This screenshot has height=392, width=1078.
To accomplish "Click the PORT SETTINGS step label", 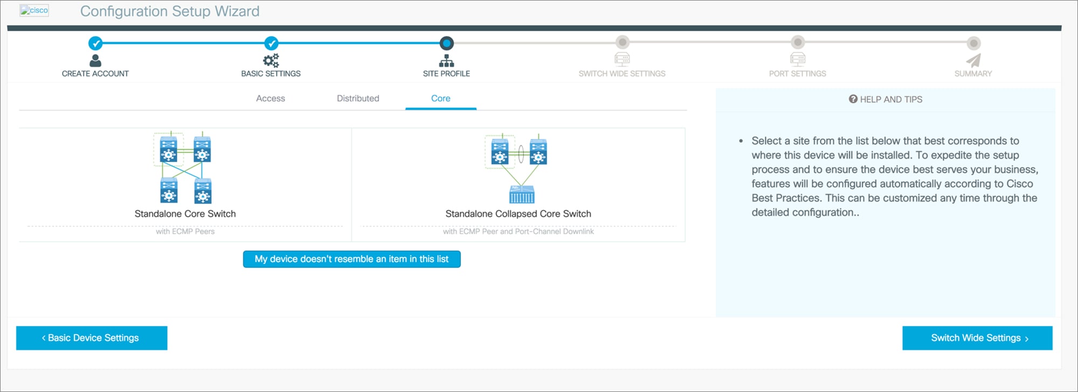I will coord(798,74).
